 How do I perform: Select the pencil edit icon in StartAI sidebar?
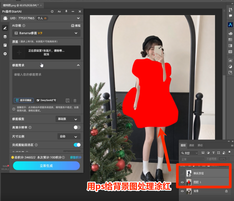pyautogui.click(x=5, y=28)
